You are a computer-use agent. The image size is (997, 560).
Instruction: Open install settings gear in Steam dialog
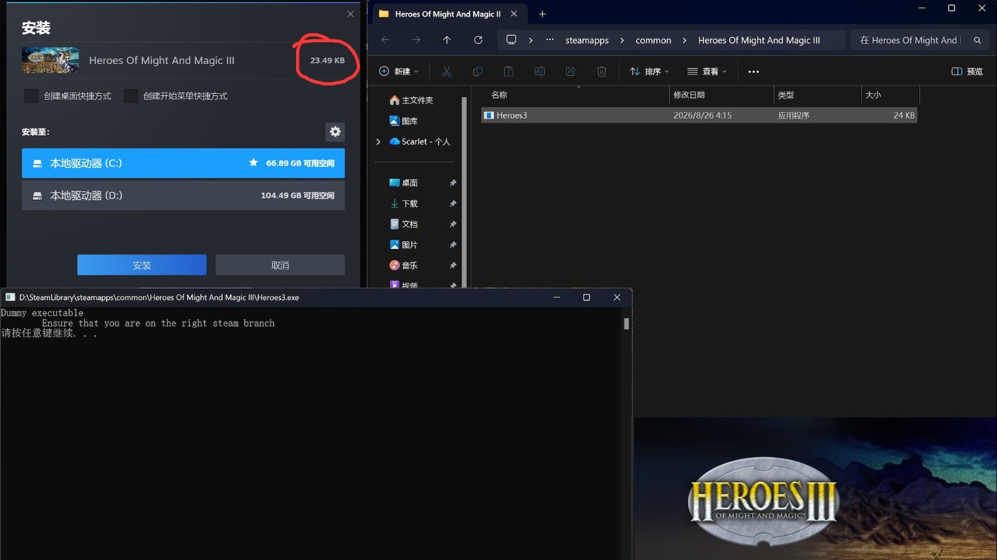tap(335, 131)
